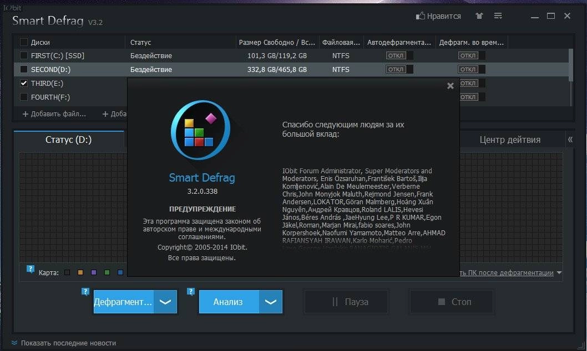Click help icon next to Карта legend
Image resolution: width=587 pixels, height=351 pixels.
coord(31,269)
